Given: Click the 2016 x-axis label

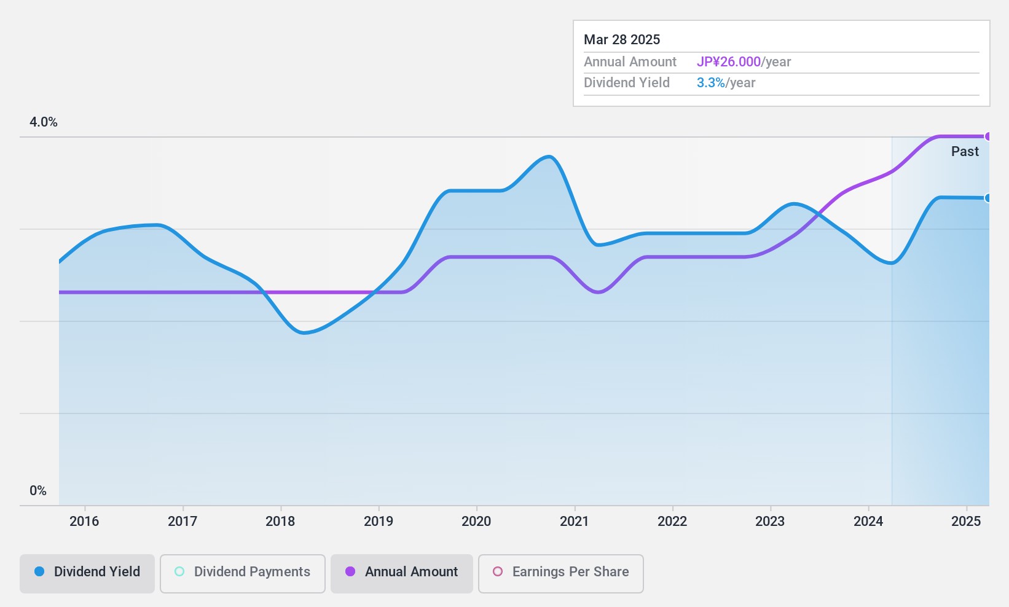Looking at the screenshot, I should 84,522.
